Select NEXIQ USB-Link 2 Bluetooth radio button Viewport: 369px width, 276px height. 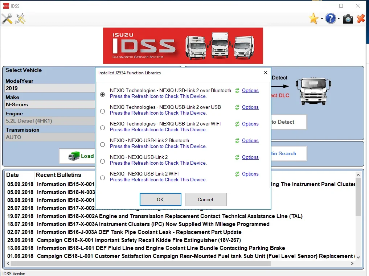point(102,144)
